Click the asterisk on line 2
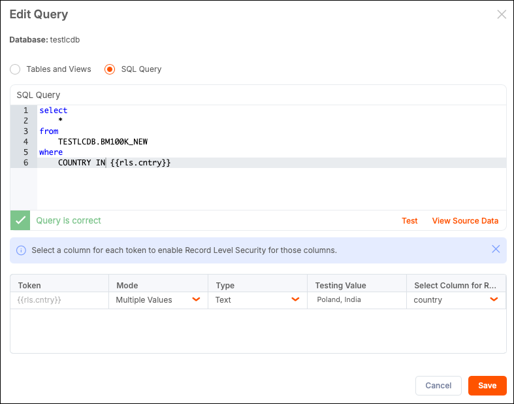Image resolution: width=514 pixels, height=404 pixels. [x=60, y=120]
